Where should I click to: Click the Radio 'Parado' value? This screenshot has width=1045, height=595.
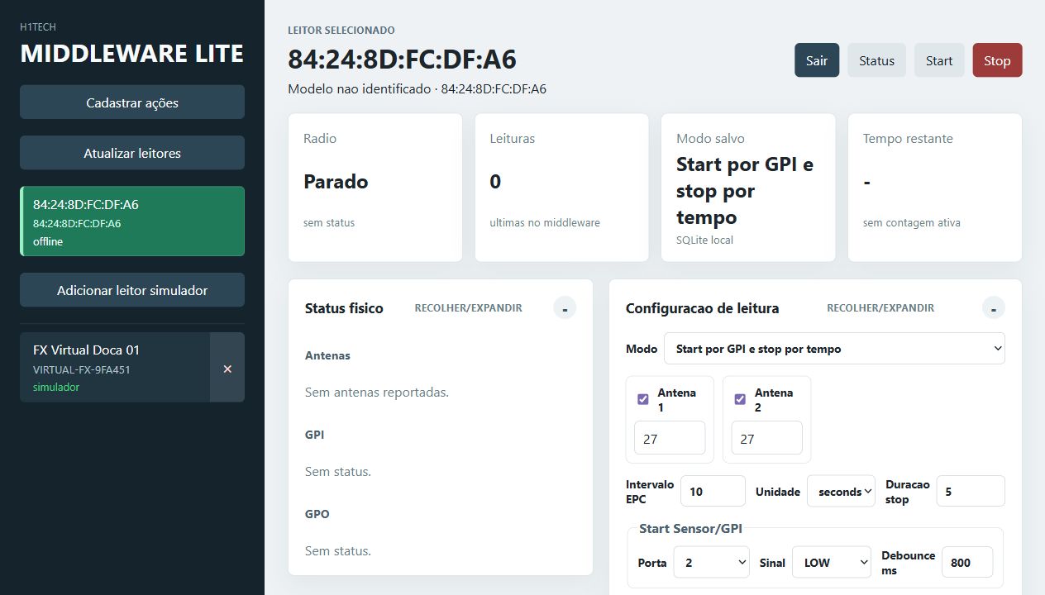tap(336, 182)
